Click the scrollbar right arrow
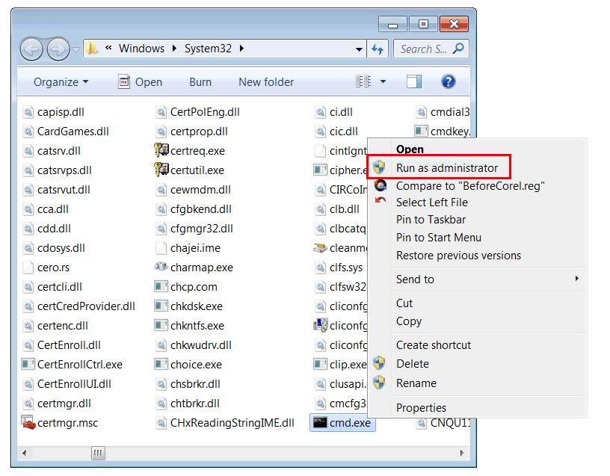The height and width of the screenshot is (476, 610). point(462,453)
